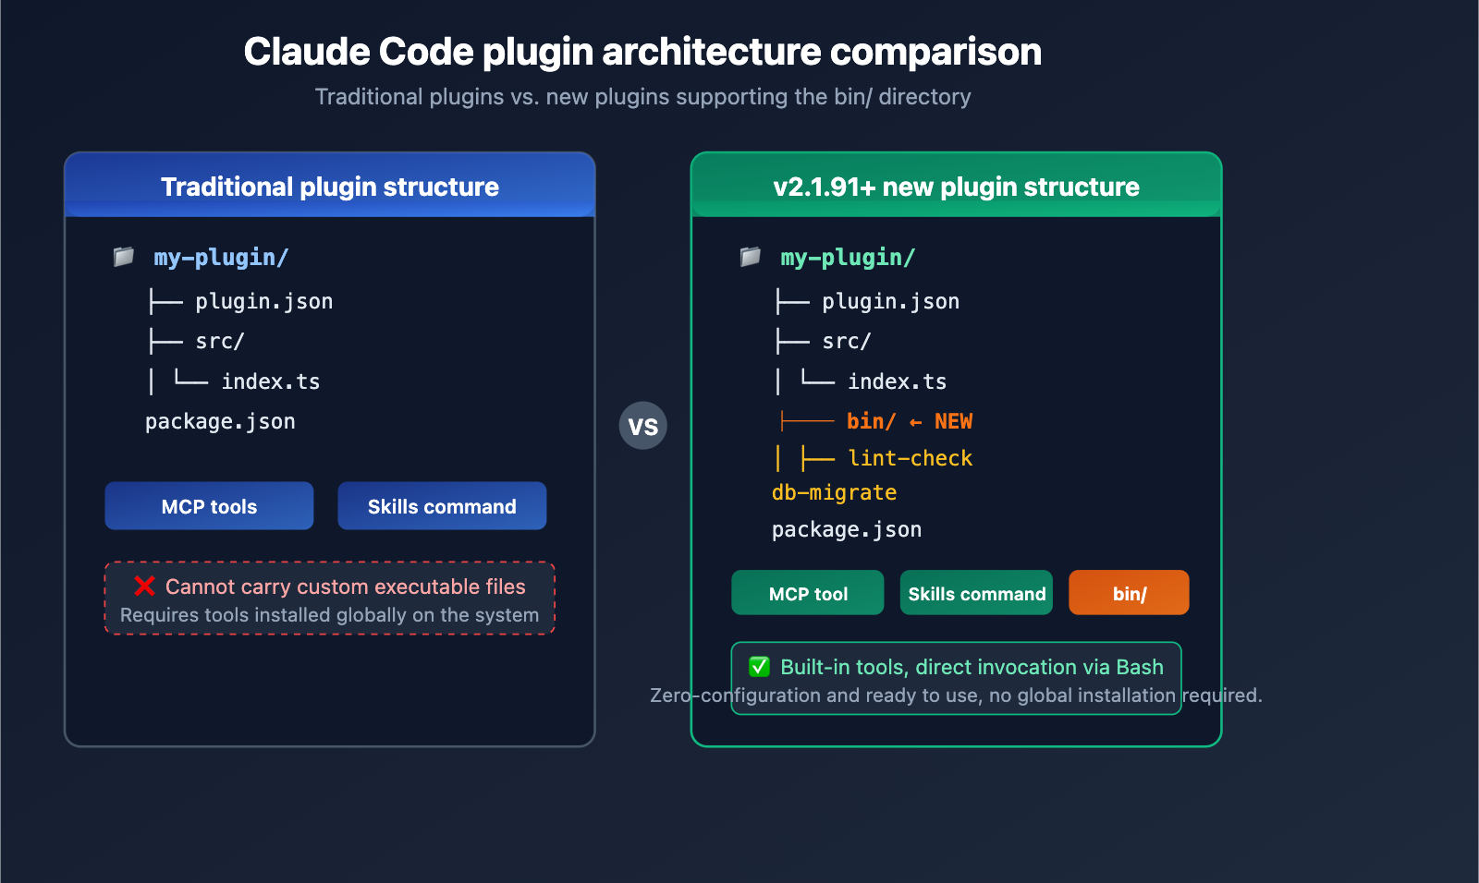Viewport: 1479px width, 883px height.
Task: Click the folder icon beside the left my-plugin/
Action: click(124, 257)
